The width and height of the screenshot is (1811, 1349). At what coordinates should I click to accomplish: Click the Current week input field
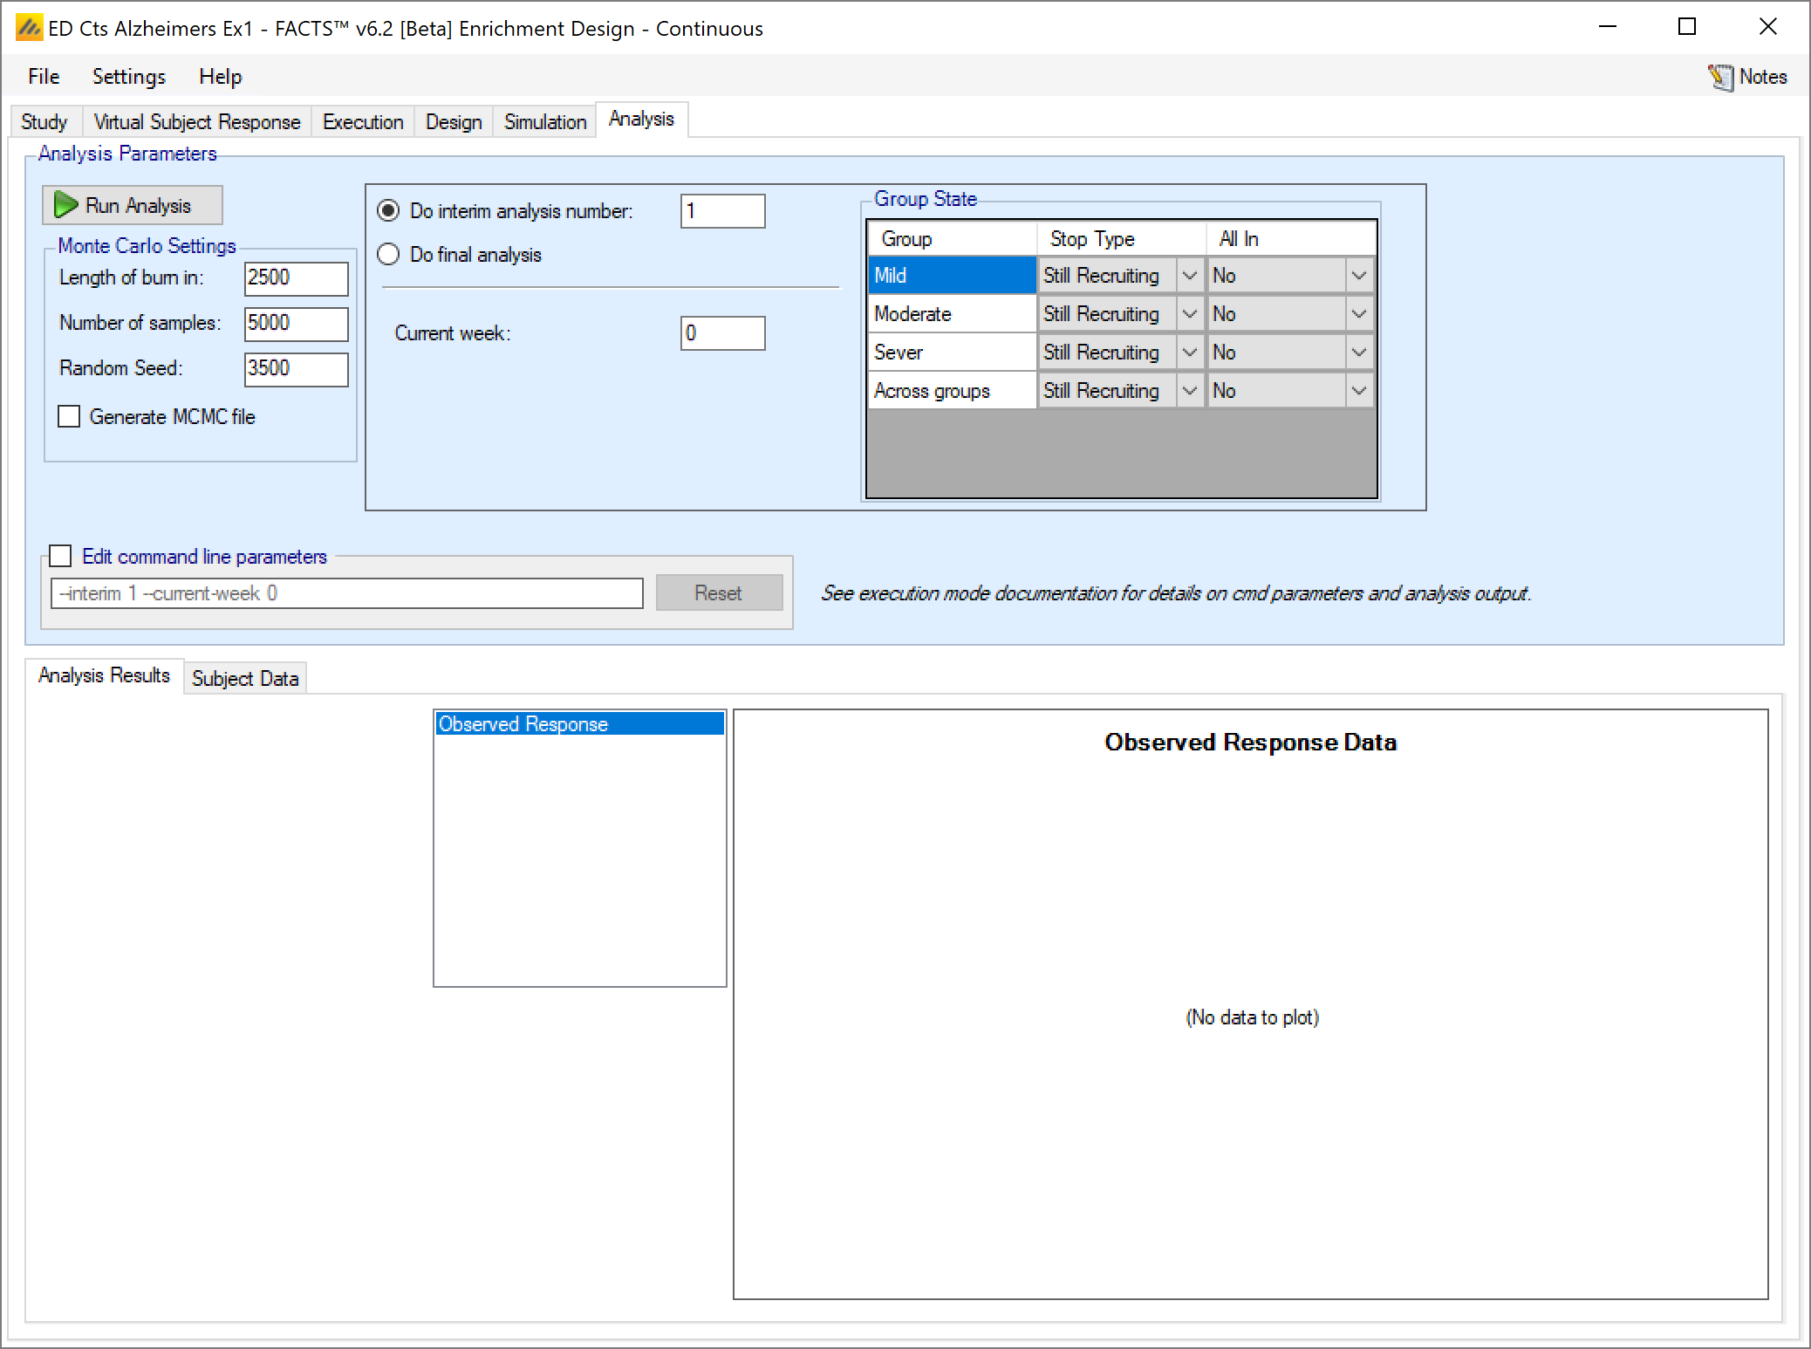tap(721, 332)
